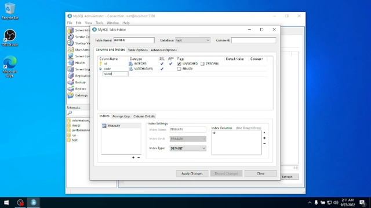Toggle Not Null checkmark for id column
The image size is (371, 208).
162,64
